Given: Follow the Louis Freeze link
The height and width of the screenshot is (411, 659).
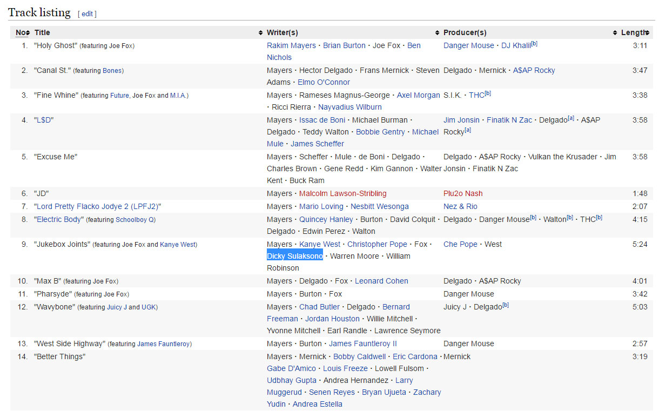Looking at the screenshot, I should tap(345, 368).
